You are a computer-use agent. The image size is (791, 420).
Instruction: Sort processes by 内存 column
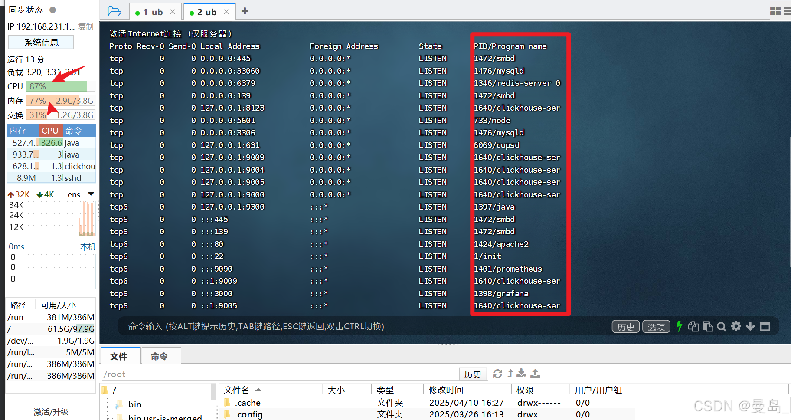pos(23,131)
